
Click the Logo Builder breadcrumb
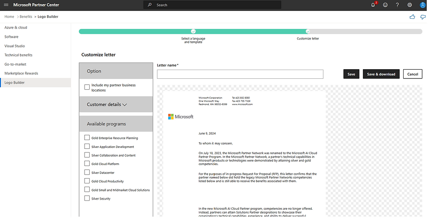pos(48,17)
